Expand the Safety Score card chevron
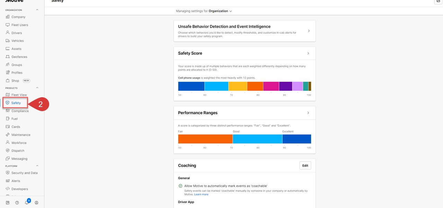Screen dimensions: 443x208 308,53
